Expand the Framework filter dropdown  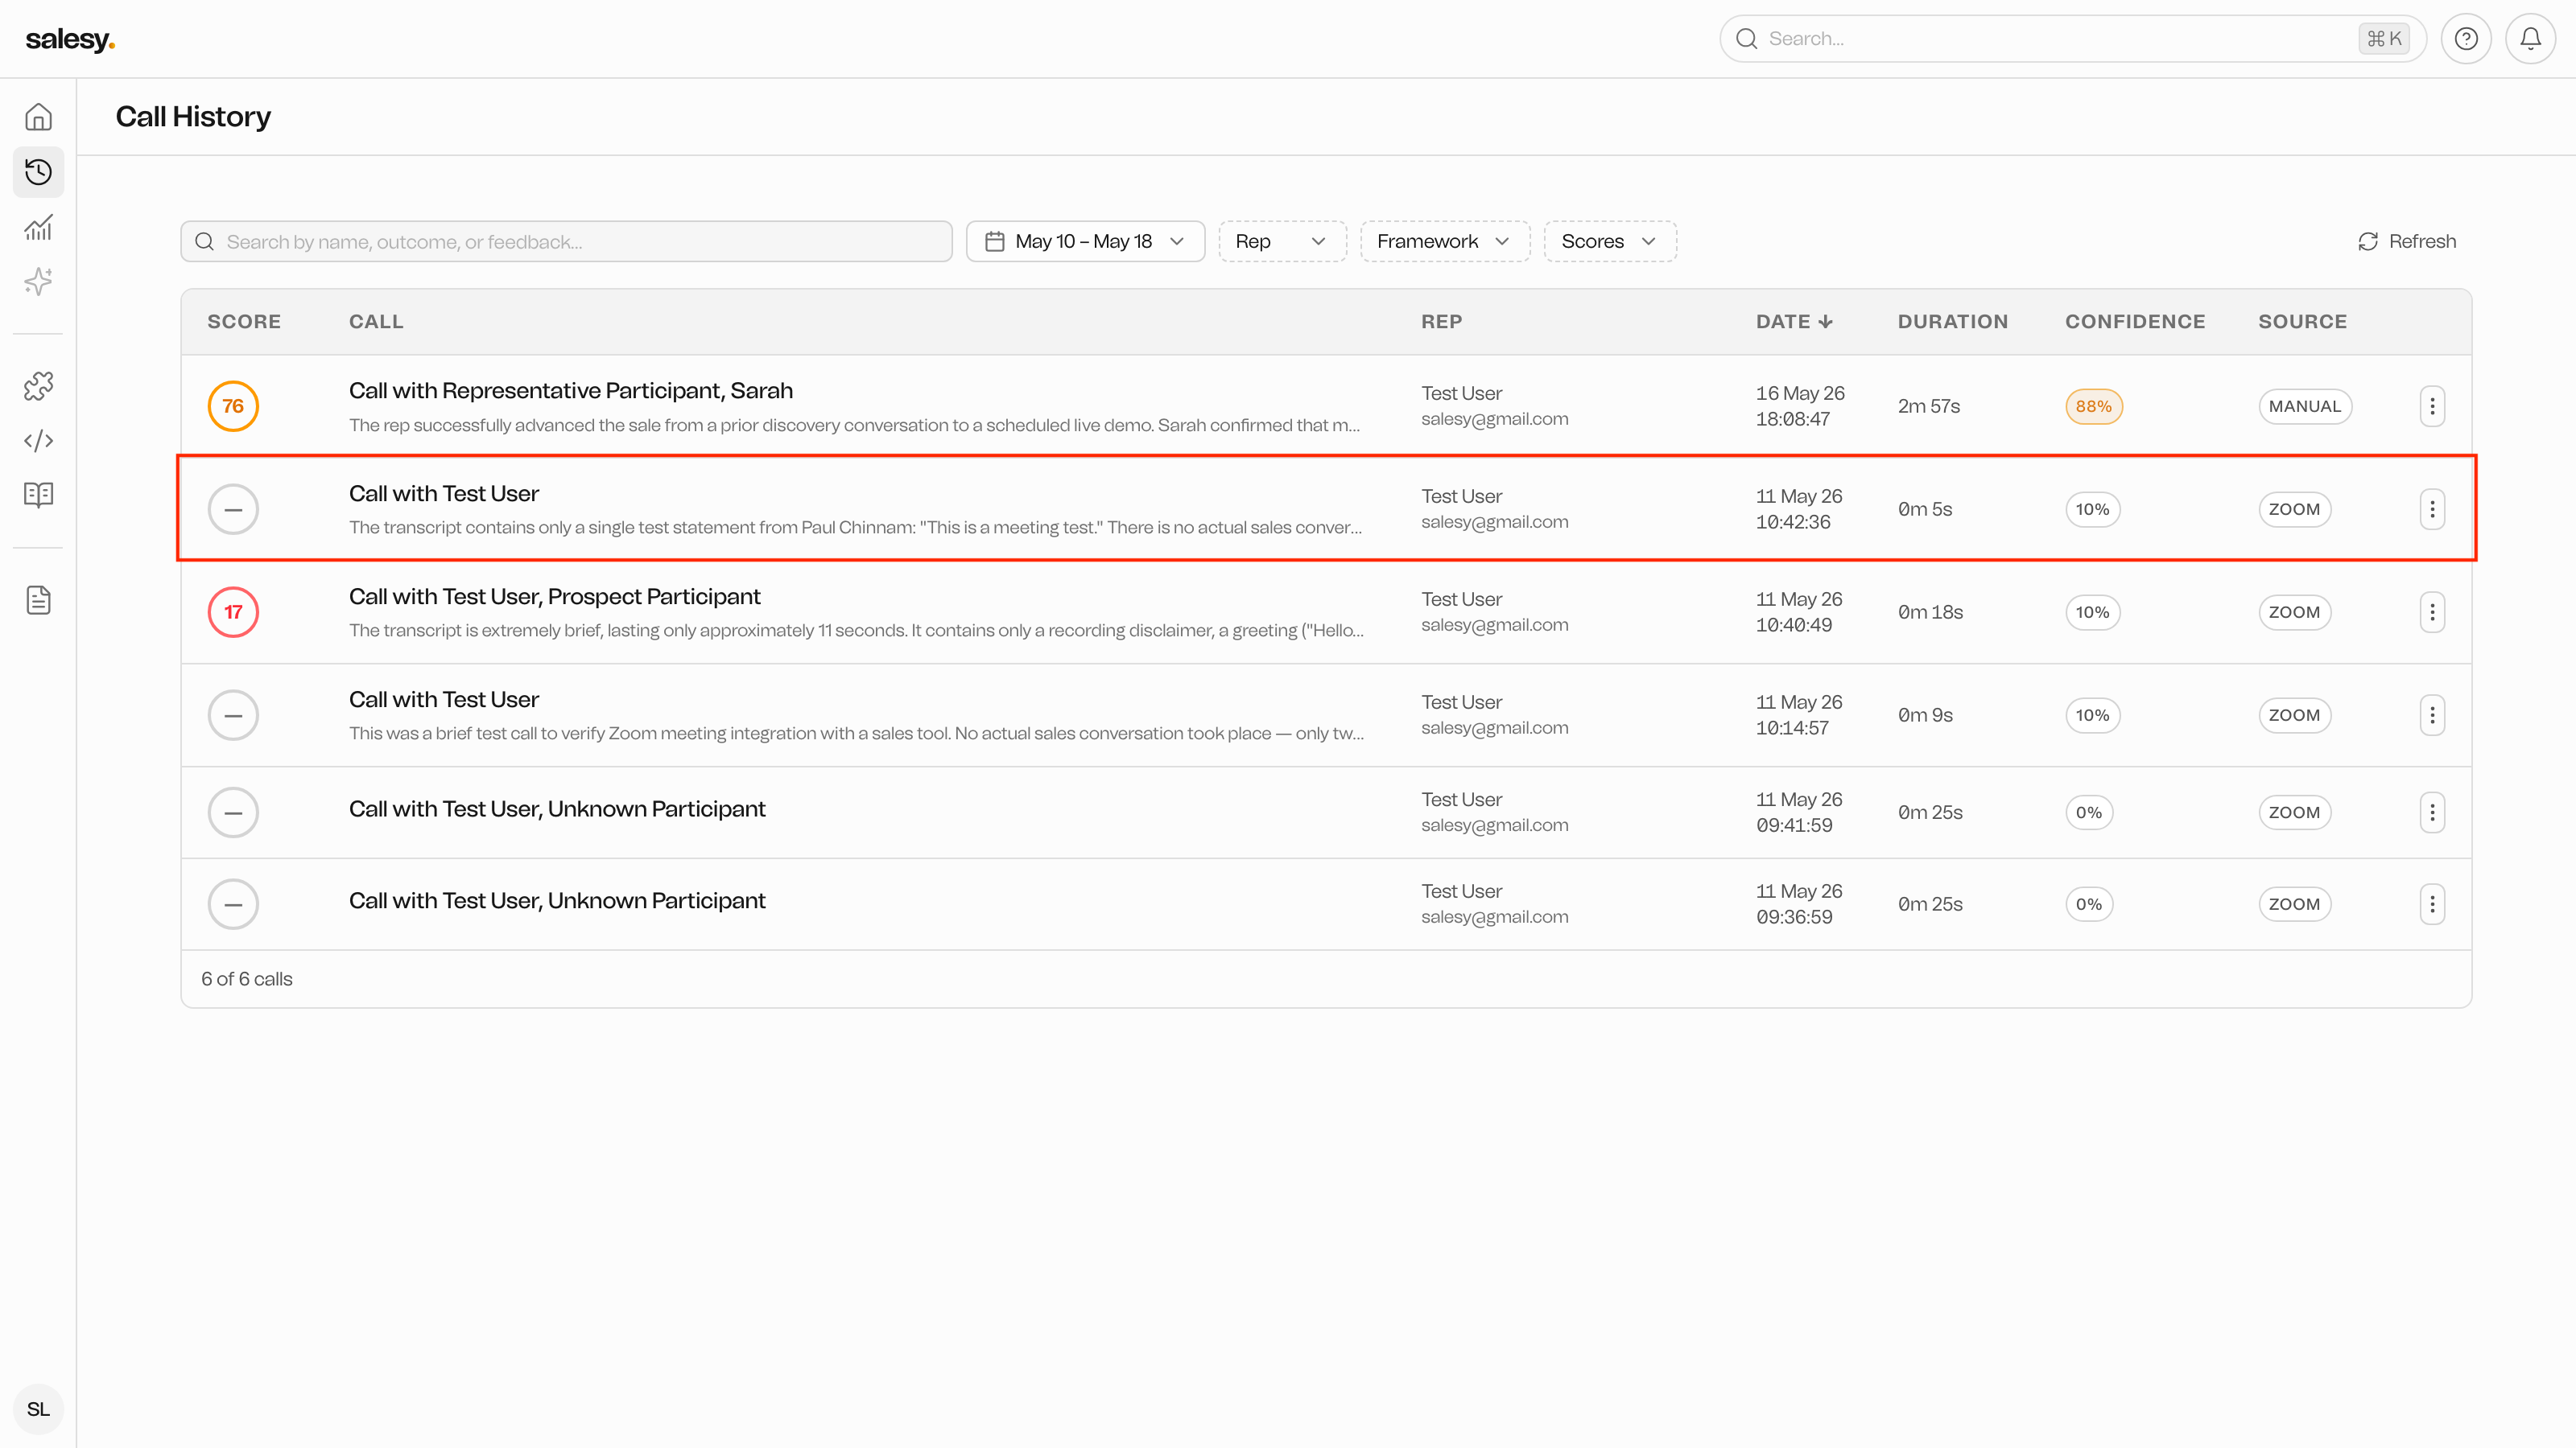point(1445,242)
